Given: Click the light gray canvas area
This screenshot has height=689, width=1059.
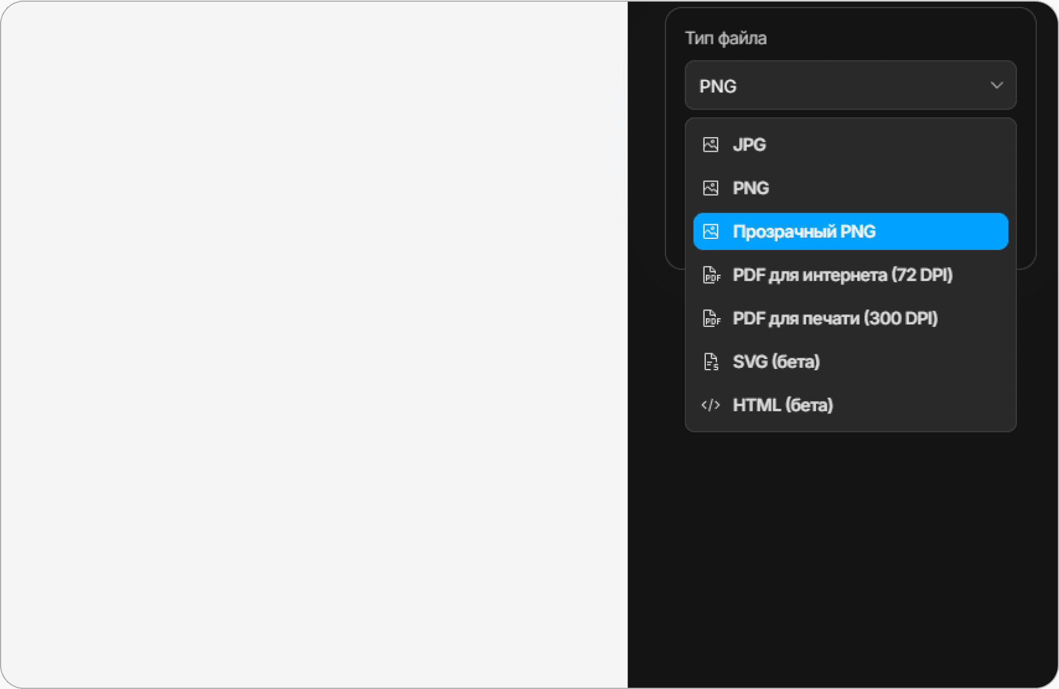Looking at the screenshot, I should pos(314,344).
